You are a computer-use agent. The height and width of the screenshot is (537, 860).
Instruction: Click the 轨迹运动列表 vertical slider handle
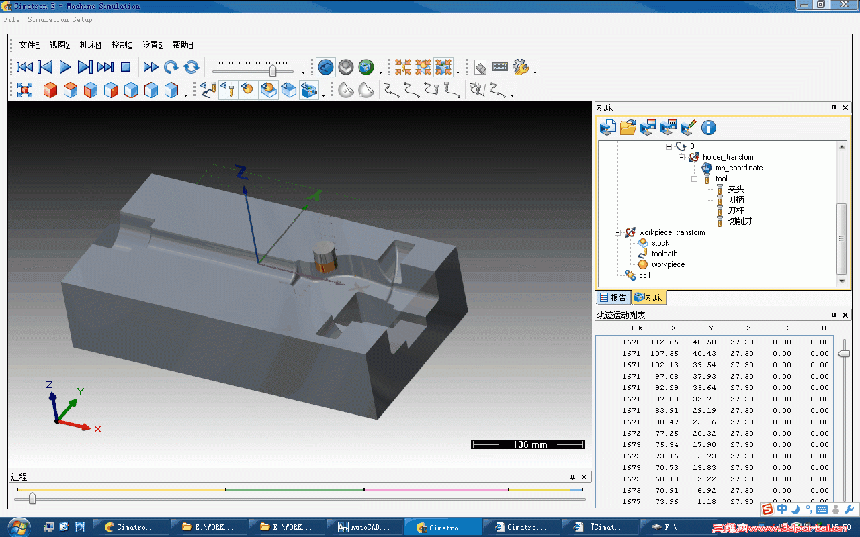[845, 354]
